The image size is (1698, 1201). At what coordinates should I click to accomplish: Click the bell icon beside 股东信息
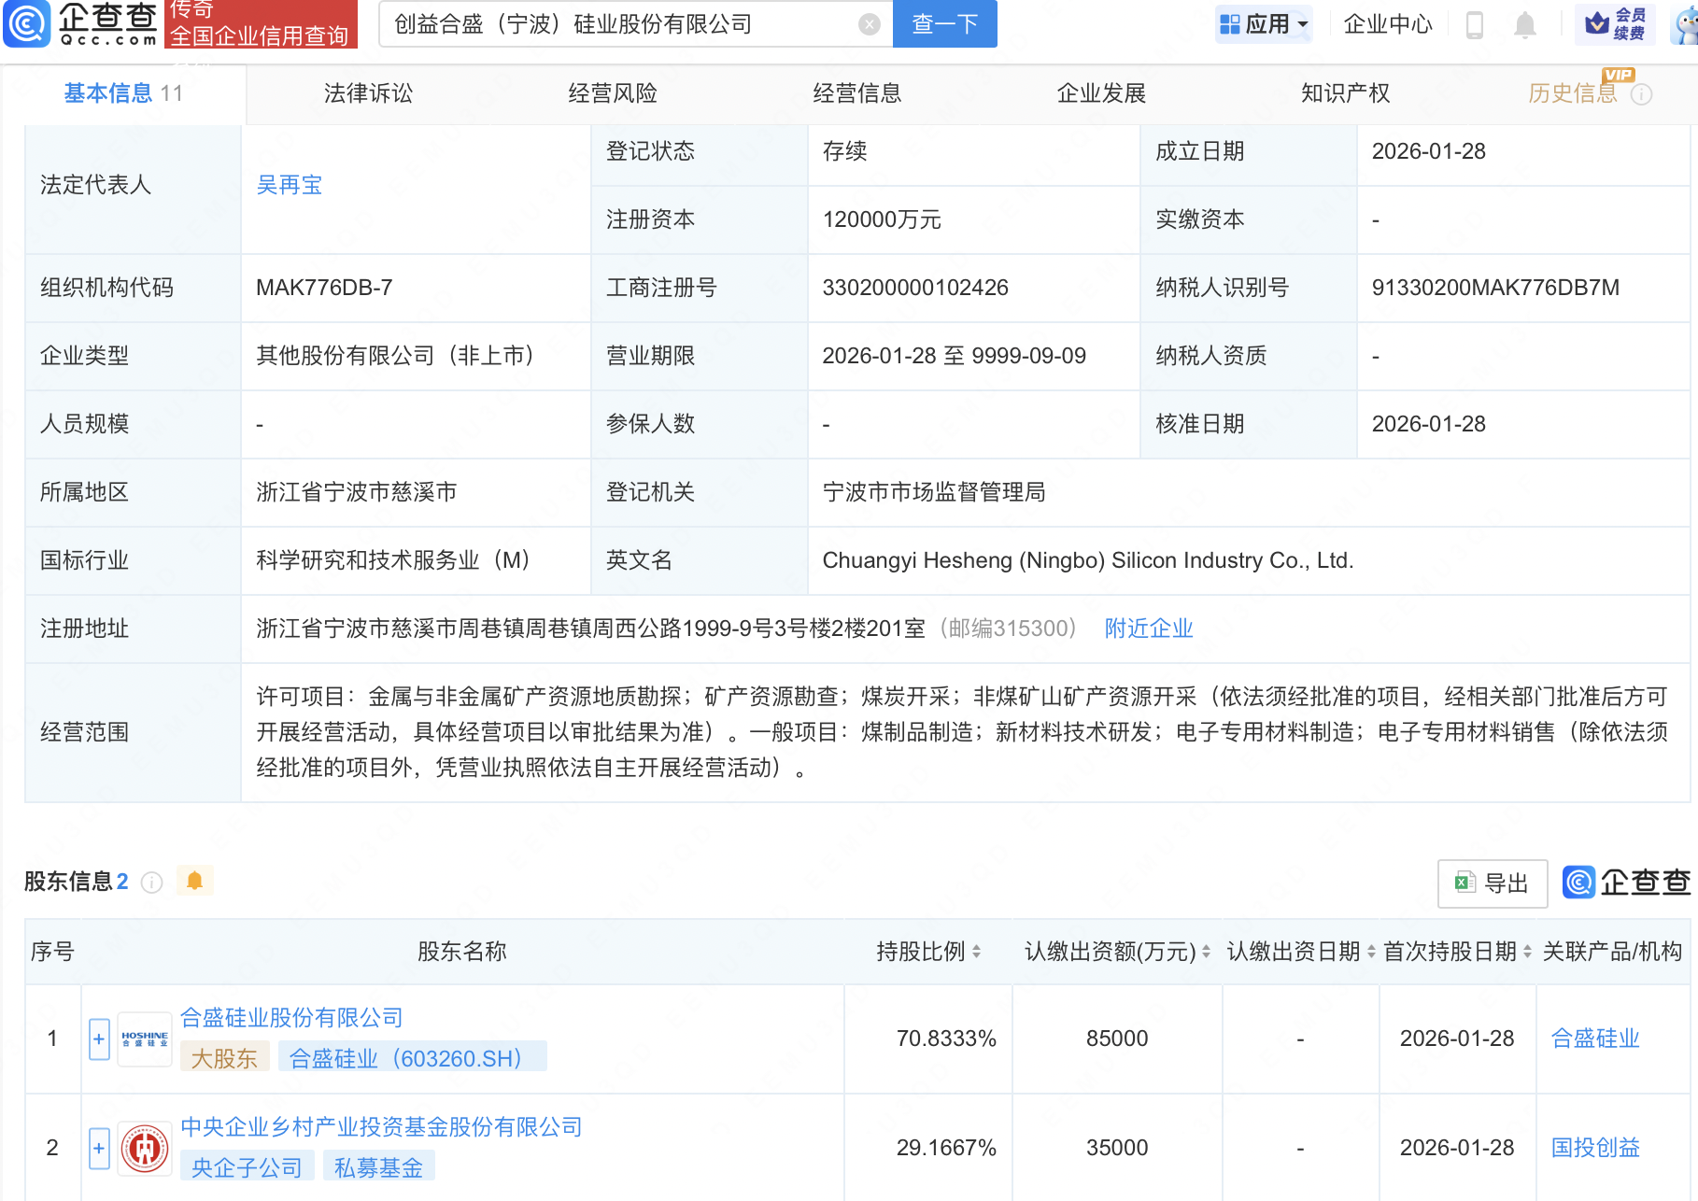194,879
